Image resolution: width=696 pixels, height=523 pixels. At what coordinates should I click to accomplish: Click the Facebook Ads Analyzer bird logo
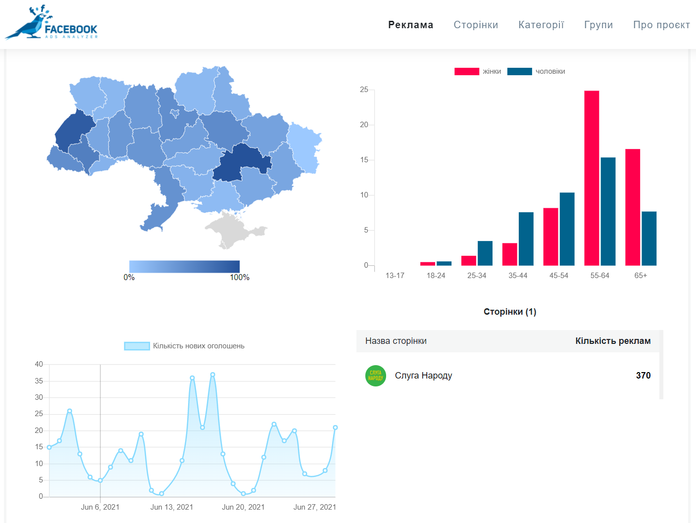(51, 23)
